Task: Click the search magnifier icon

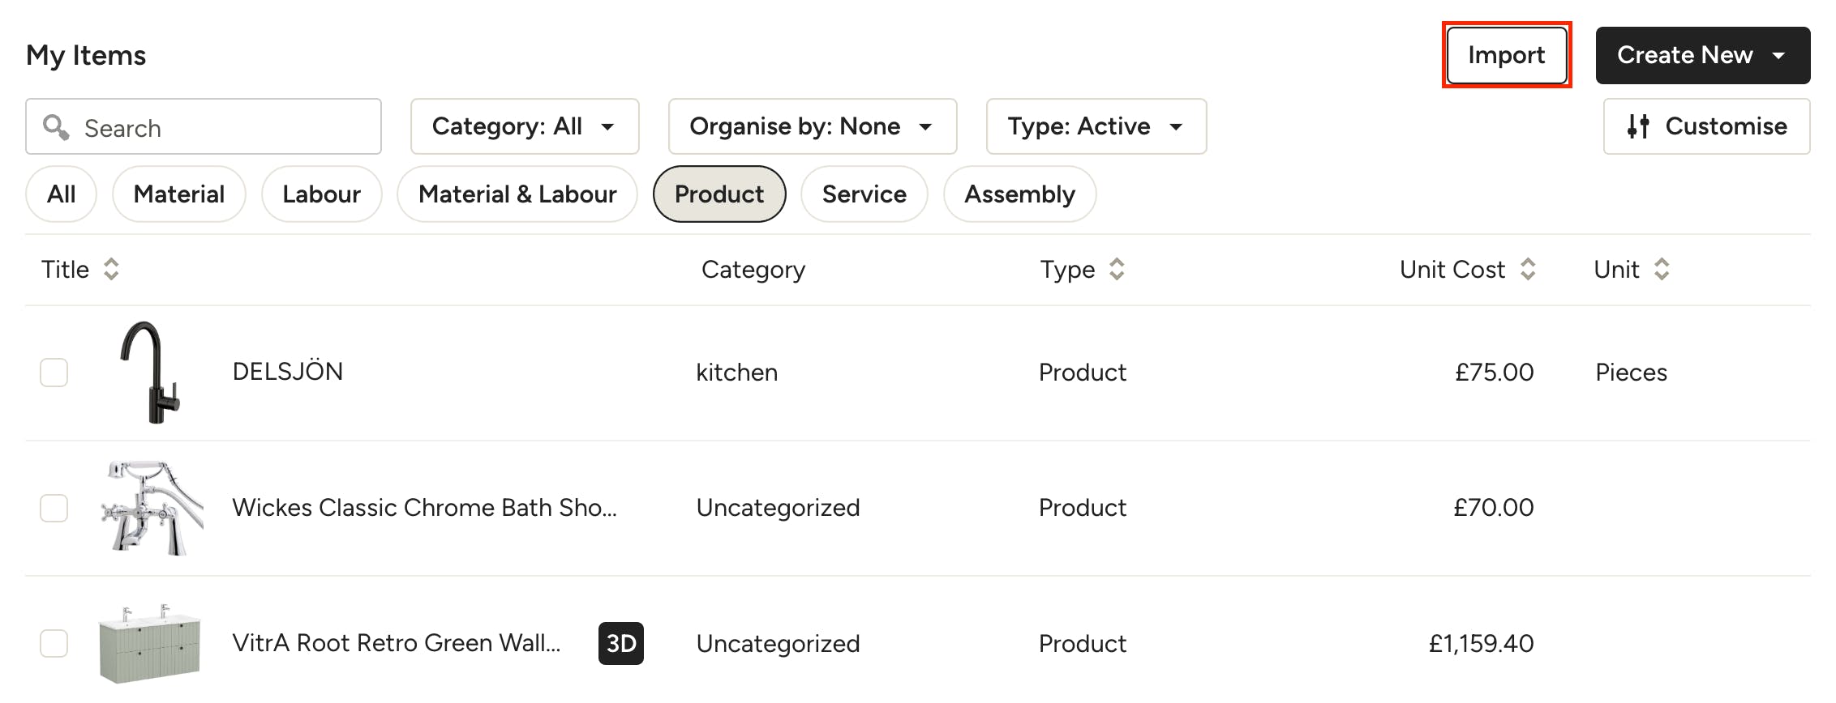Action: pyautogui.click(x=56, y=127)
